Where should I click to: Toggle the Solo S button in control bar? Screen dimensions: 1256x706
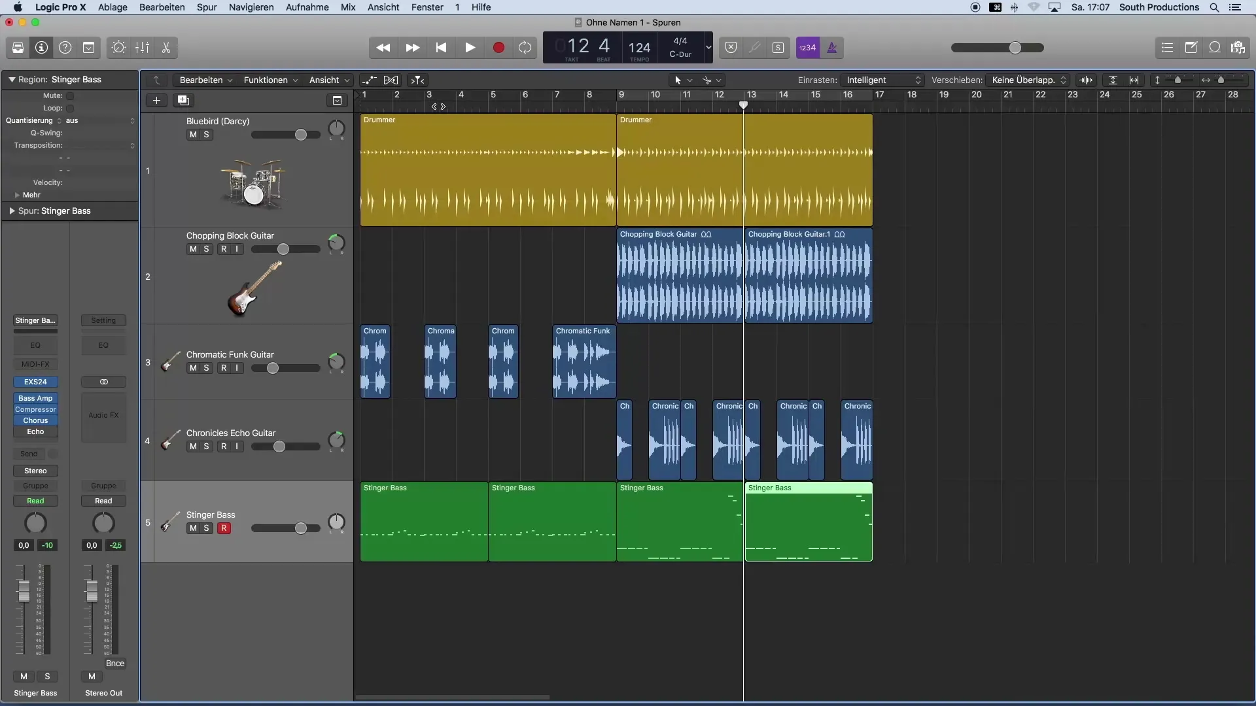[778, 48]
